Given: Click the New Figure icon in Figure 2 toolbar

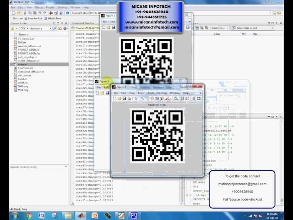Looking at the screenshot, I should (115, 99).
